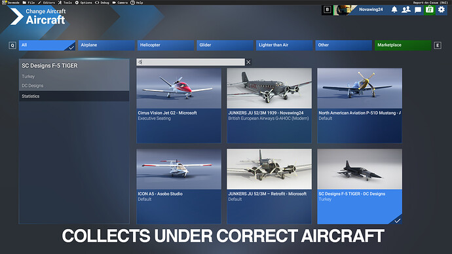Select the Glider tab
The height and width of the screenshot is (254, 452).
click(x=225, y=45)
